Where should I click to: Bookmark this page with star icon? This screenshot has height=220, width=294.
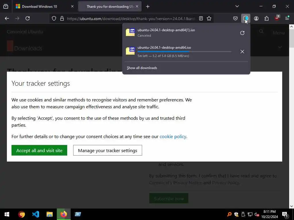point(209,18)
